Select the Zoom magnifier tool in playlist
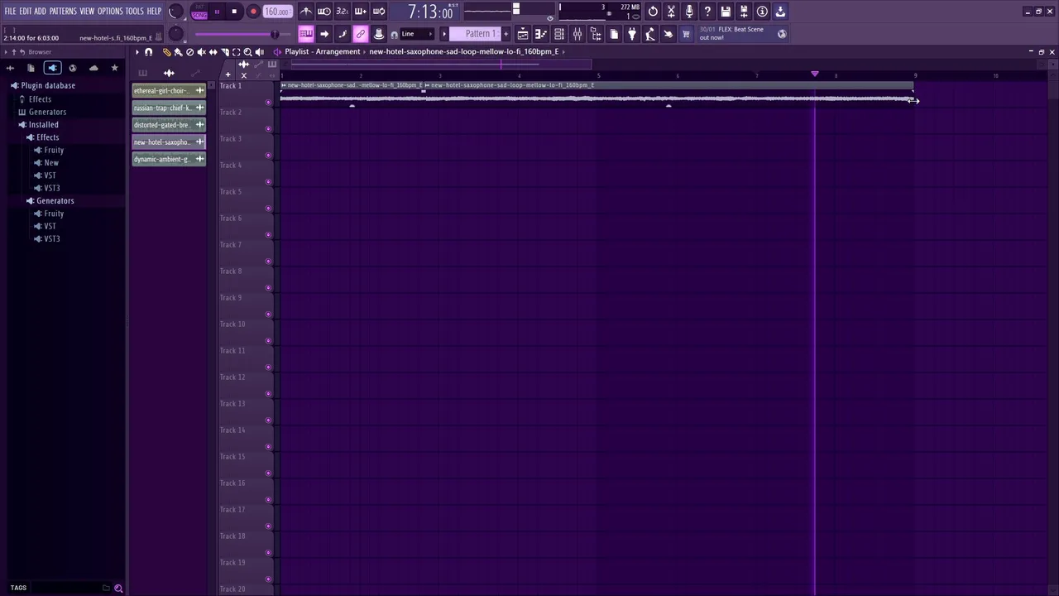 247,52
